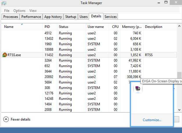This screenshot has width=182, height=133.
Task: Sort processes by the Name column header
Action: tap(9, 27)
